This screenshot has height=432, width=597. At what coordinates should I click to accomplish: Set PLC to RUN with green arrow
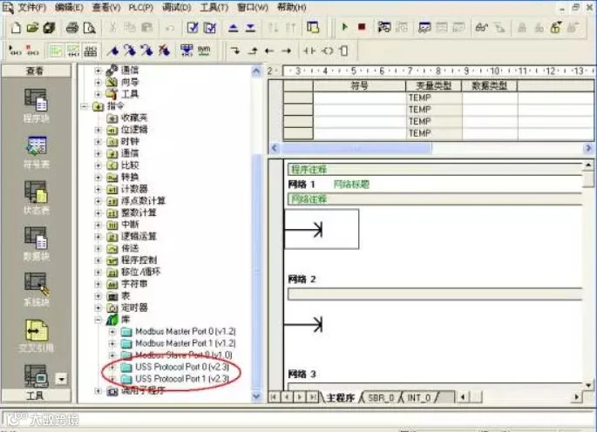tap(345, 27)
